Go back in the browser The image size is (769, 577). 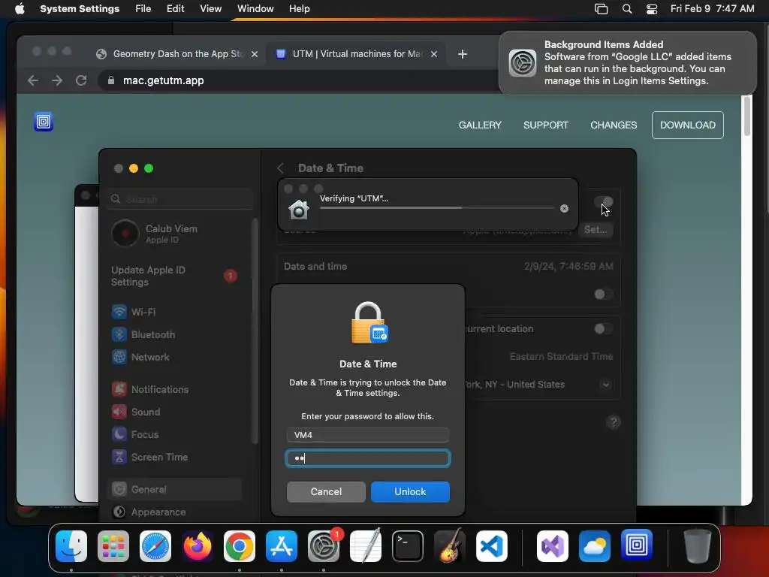(x=33, y=80)
